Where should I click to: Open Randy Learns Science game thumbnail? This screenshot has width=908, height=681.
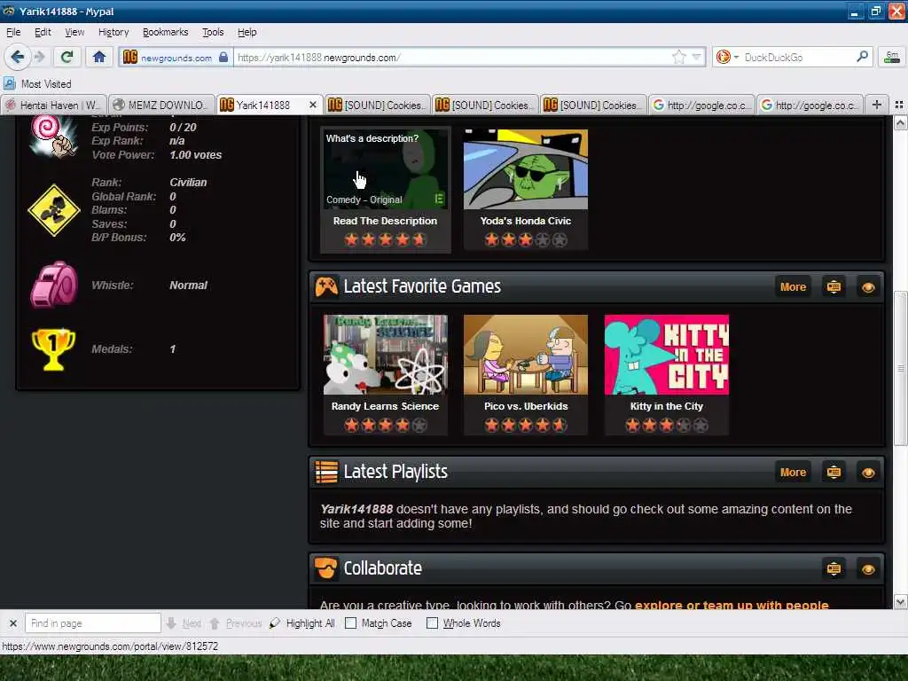tap(385, 355)
